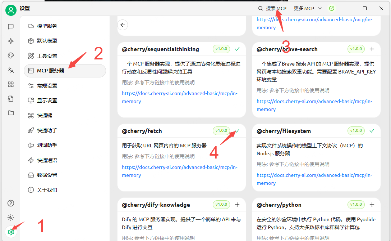Open the help question mark icon
Image resolution: width=391 pixels, height=241 pixels.
click(11, 203)
